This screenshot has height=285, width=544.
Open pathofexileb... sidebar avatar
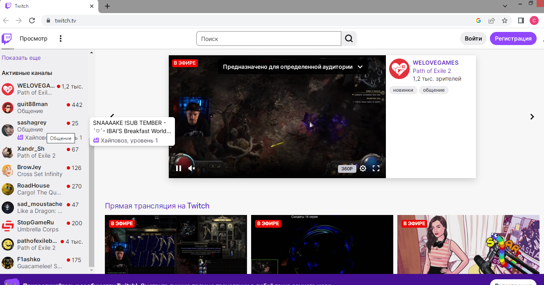[8, 244]
